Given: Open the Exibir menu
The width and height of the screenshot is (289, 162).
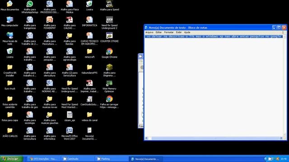Looking at the screenshot, I should tap(179, 32).
